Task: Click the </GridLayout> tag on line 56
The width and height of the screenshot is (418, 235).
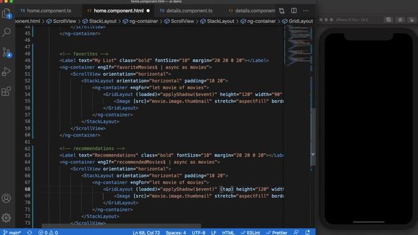Action: pos(120,108)
